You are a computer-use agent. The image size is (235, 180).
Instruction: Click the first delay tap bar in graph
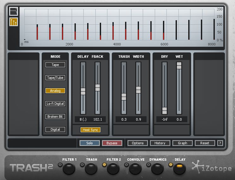[x=37, y=32]
